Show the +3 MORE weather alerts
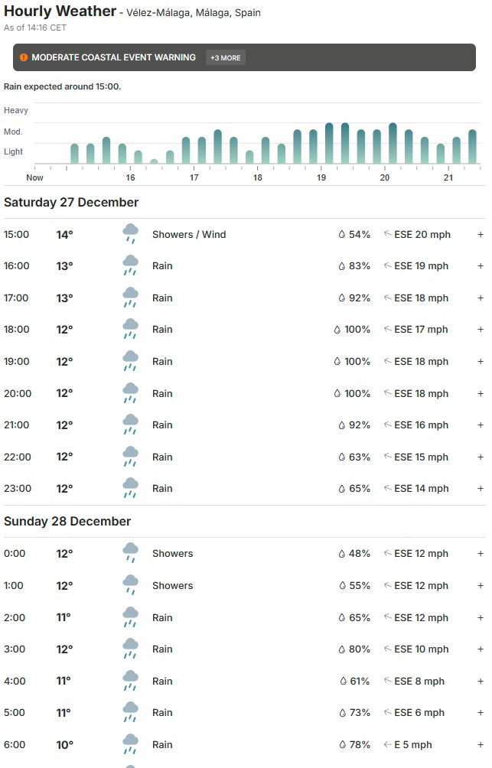 [226, 57]
